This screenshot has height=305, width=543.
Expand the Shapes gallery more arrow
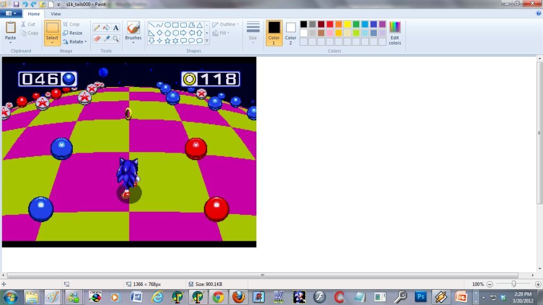(x=207, y=41)
